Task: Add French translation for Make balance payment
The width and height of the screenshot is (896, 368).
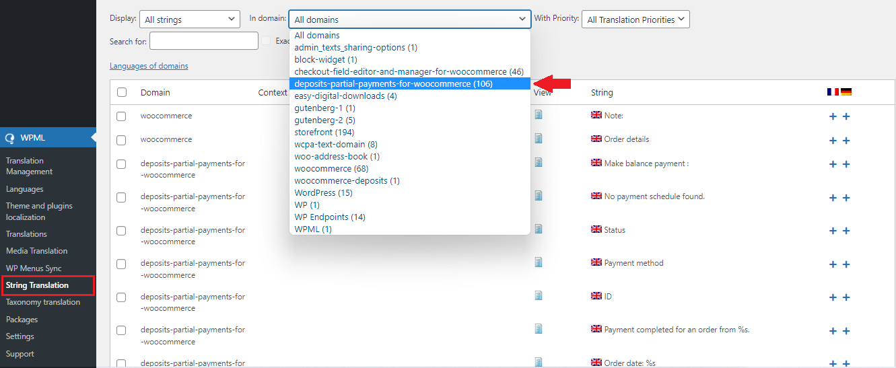Action: pos(833,164)
